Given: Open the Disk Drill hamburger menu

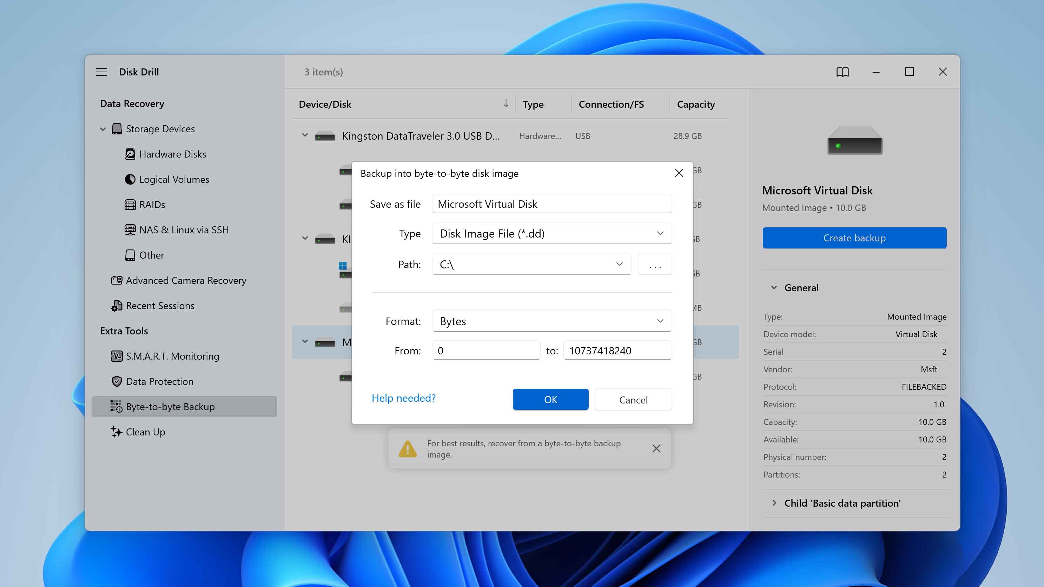Looking at the screenshot, I should (x=101, y=72).
